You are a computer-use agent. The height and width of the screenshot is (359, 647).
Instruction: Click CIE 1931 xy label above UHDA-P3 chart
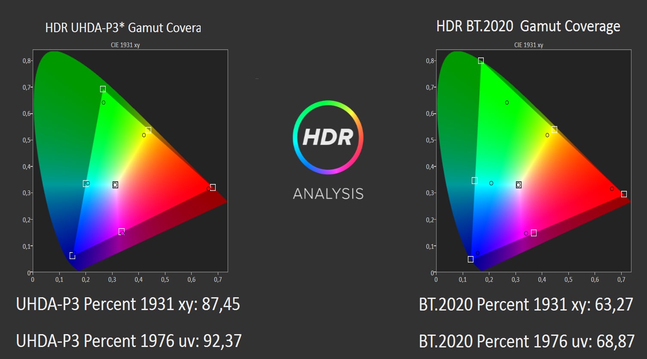(x=125, y=45)
